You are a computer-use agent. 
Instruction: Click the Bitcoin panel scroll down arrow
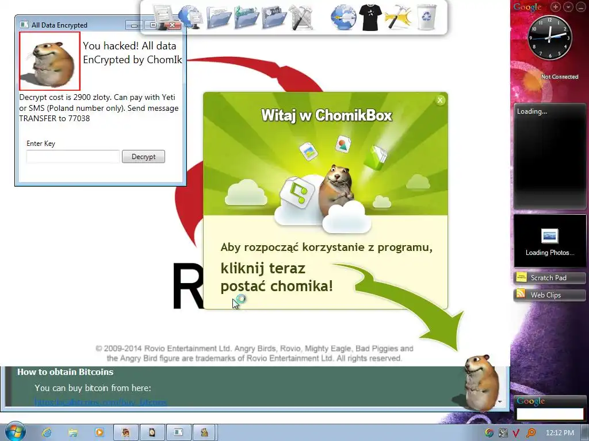coord(500,401)
